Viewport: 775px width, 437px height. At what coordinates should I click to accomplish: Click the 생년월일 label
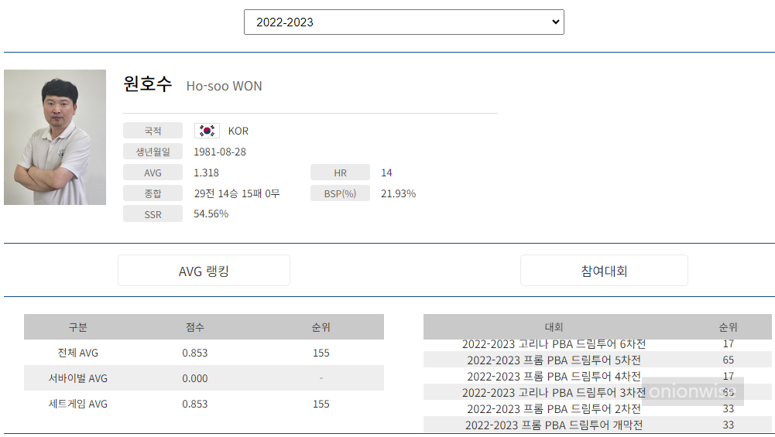pos(153,152)
